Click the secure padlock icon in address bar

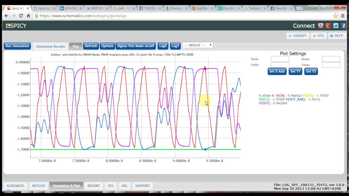click(36, 16)
